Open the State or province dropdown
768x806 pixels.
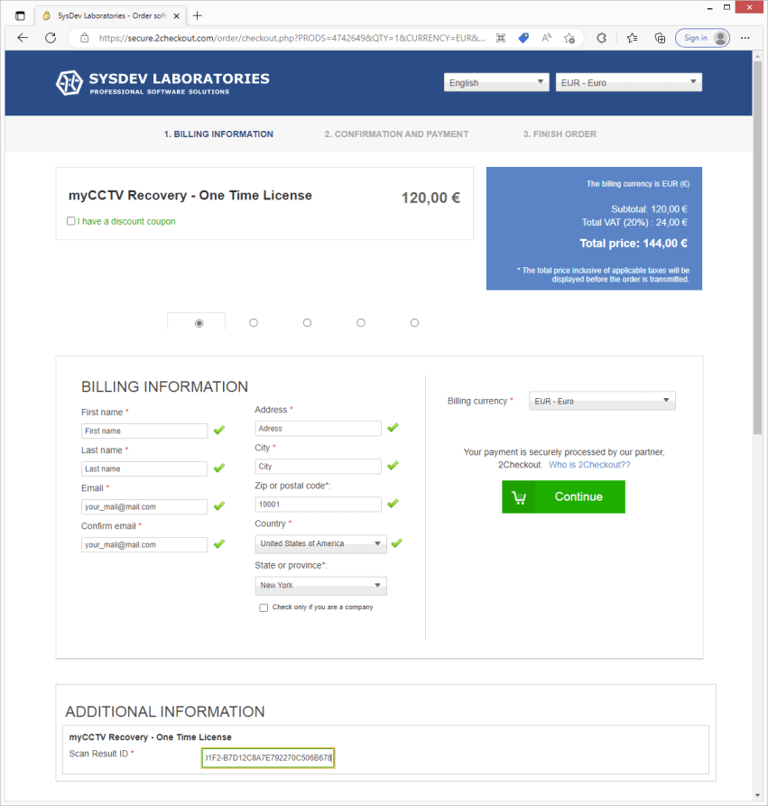[320, 586]
